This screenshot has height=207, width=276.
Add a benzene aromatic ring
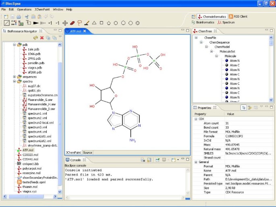[138, 23]
